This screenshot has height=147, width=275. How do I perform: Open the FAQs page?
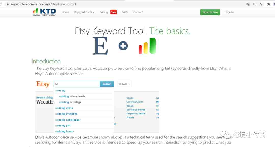point(125,12)
